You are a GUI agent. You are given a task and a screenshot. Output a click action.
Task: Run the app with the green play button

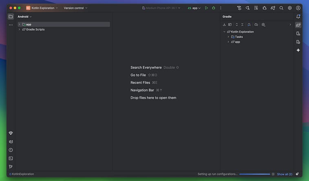pyautogui.click(x=206, y=8)
